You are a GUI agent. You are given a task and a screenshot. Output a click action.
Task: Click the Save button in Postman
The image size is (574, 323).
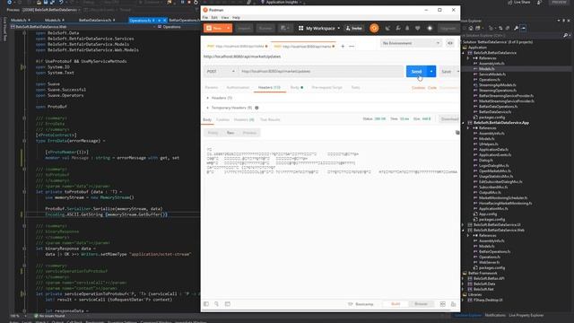(x=447, y=72)
